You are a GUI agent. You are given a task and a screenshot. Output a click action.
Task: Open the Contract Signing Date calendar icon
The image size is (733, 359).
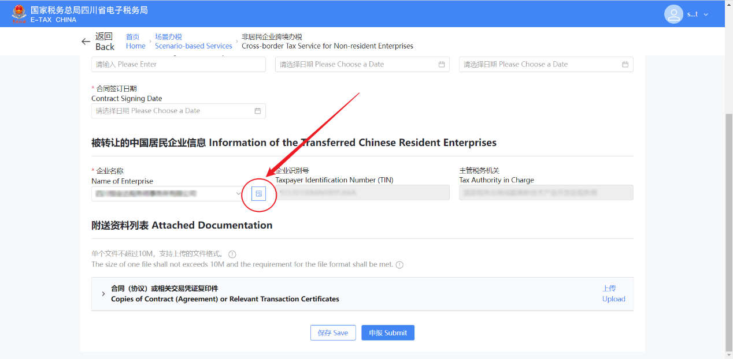pos(258,111)
